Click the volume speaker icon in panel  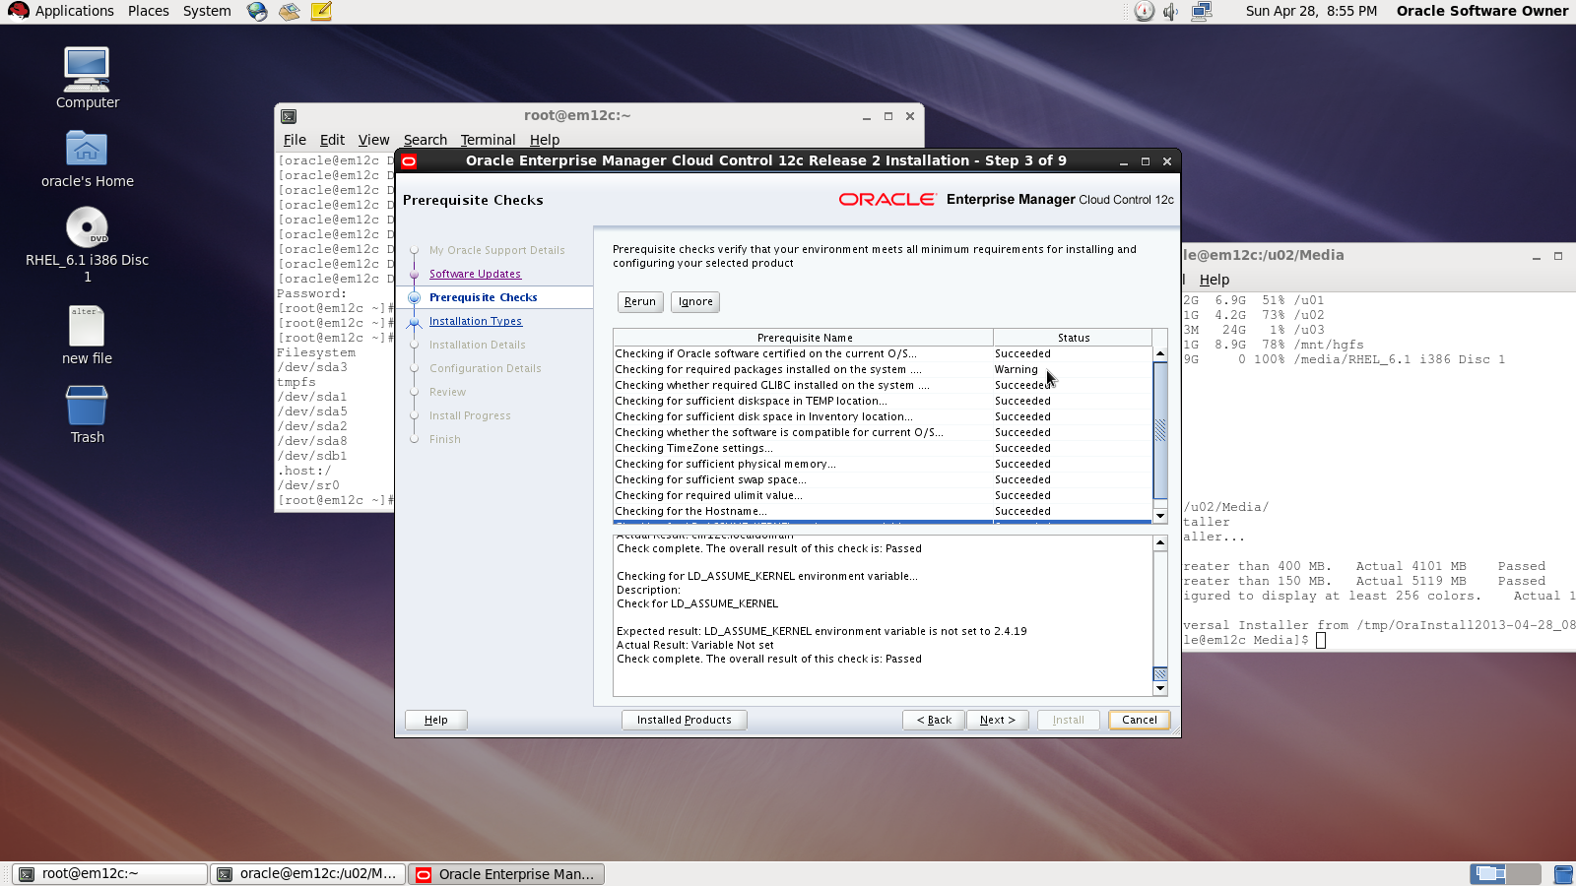[x=1170, y=12]
